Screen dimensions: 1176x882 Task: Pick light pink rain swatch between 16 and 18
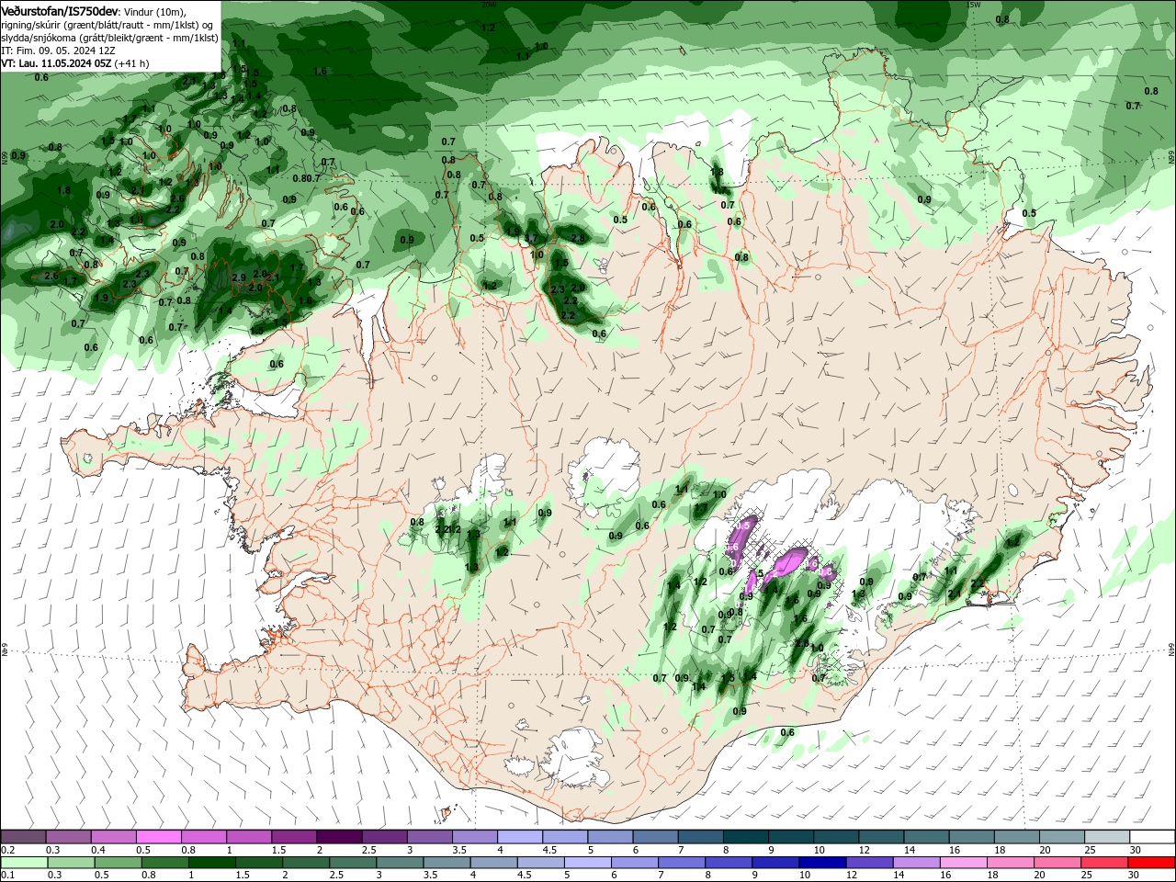coord(962,863)
